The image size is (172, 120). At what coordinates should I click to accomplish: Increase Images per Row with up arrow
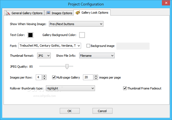[44, 76]
